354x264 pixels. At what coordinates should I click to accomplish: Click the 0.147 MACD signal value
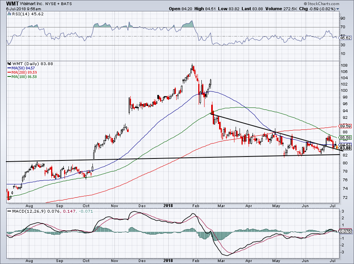pyautogui.click(x=68, y=211)
